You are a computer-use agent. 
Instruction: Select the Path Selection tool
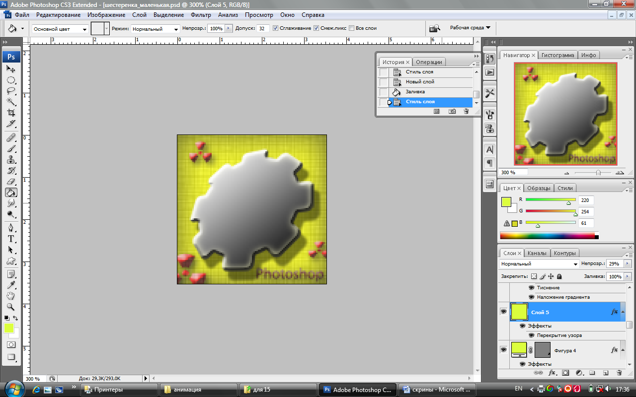tap(11, 250)
